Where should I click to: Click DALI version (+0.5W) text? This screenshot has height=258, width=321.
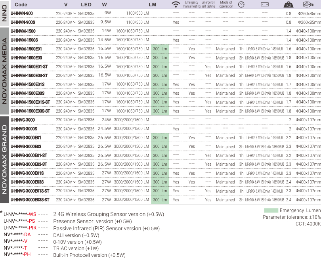click(76, 235)
